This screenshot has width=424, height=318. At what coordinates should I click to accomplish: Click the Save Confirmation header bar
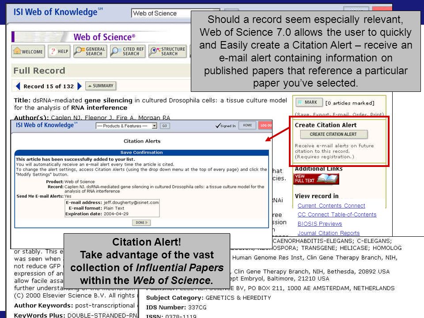(x=141, y=152)
